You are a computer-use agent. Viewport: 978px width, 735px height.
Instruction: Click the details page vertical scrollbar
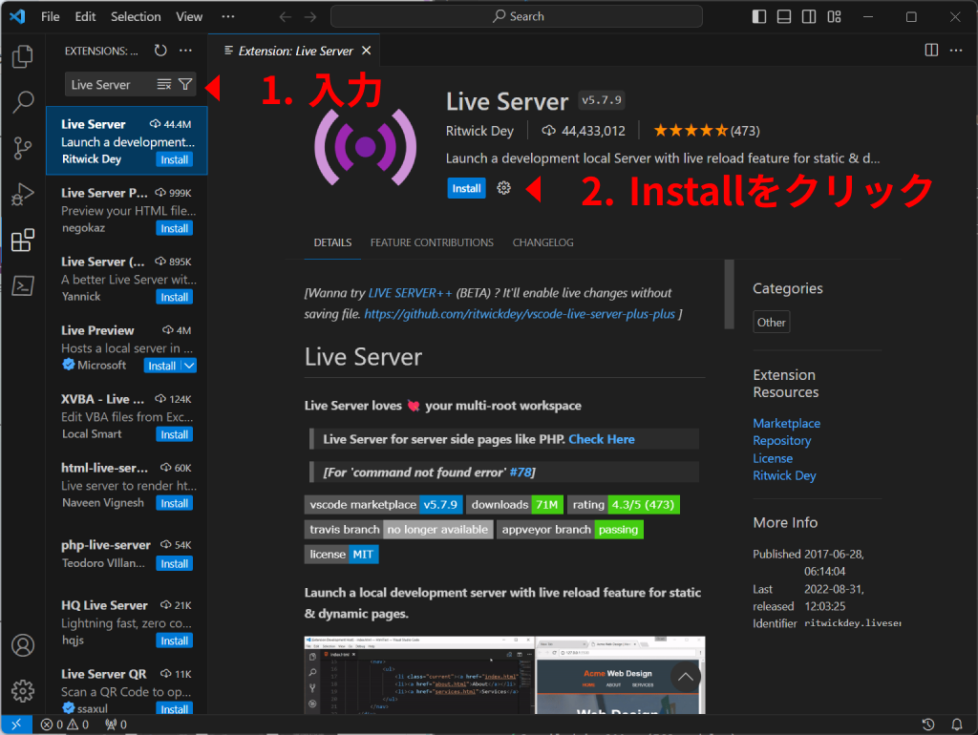click(x=729, y=294)
